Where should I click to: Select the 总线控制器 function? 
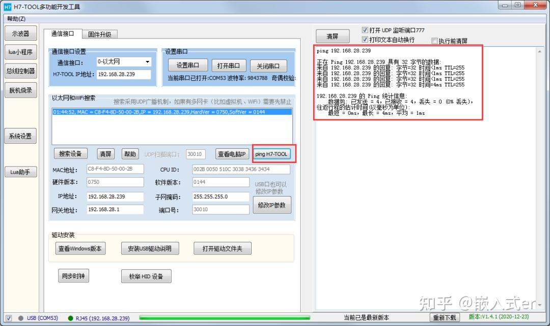point(20,71)
